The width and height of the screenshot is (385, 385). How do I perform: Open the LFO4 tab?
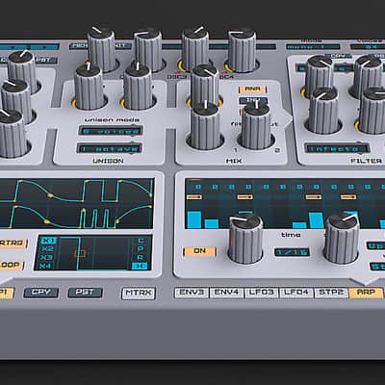[x=296, y=293]
